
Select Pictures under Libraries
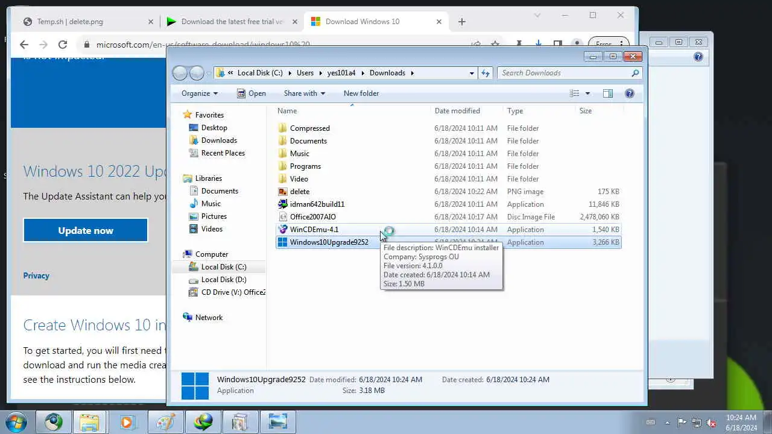(214, 216)
